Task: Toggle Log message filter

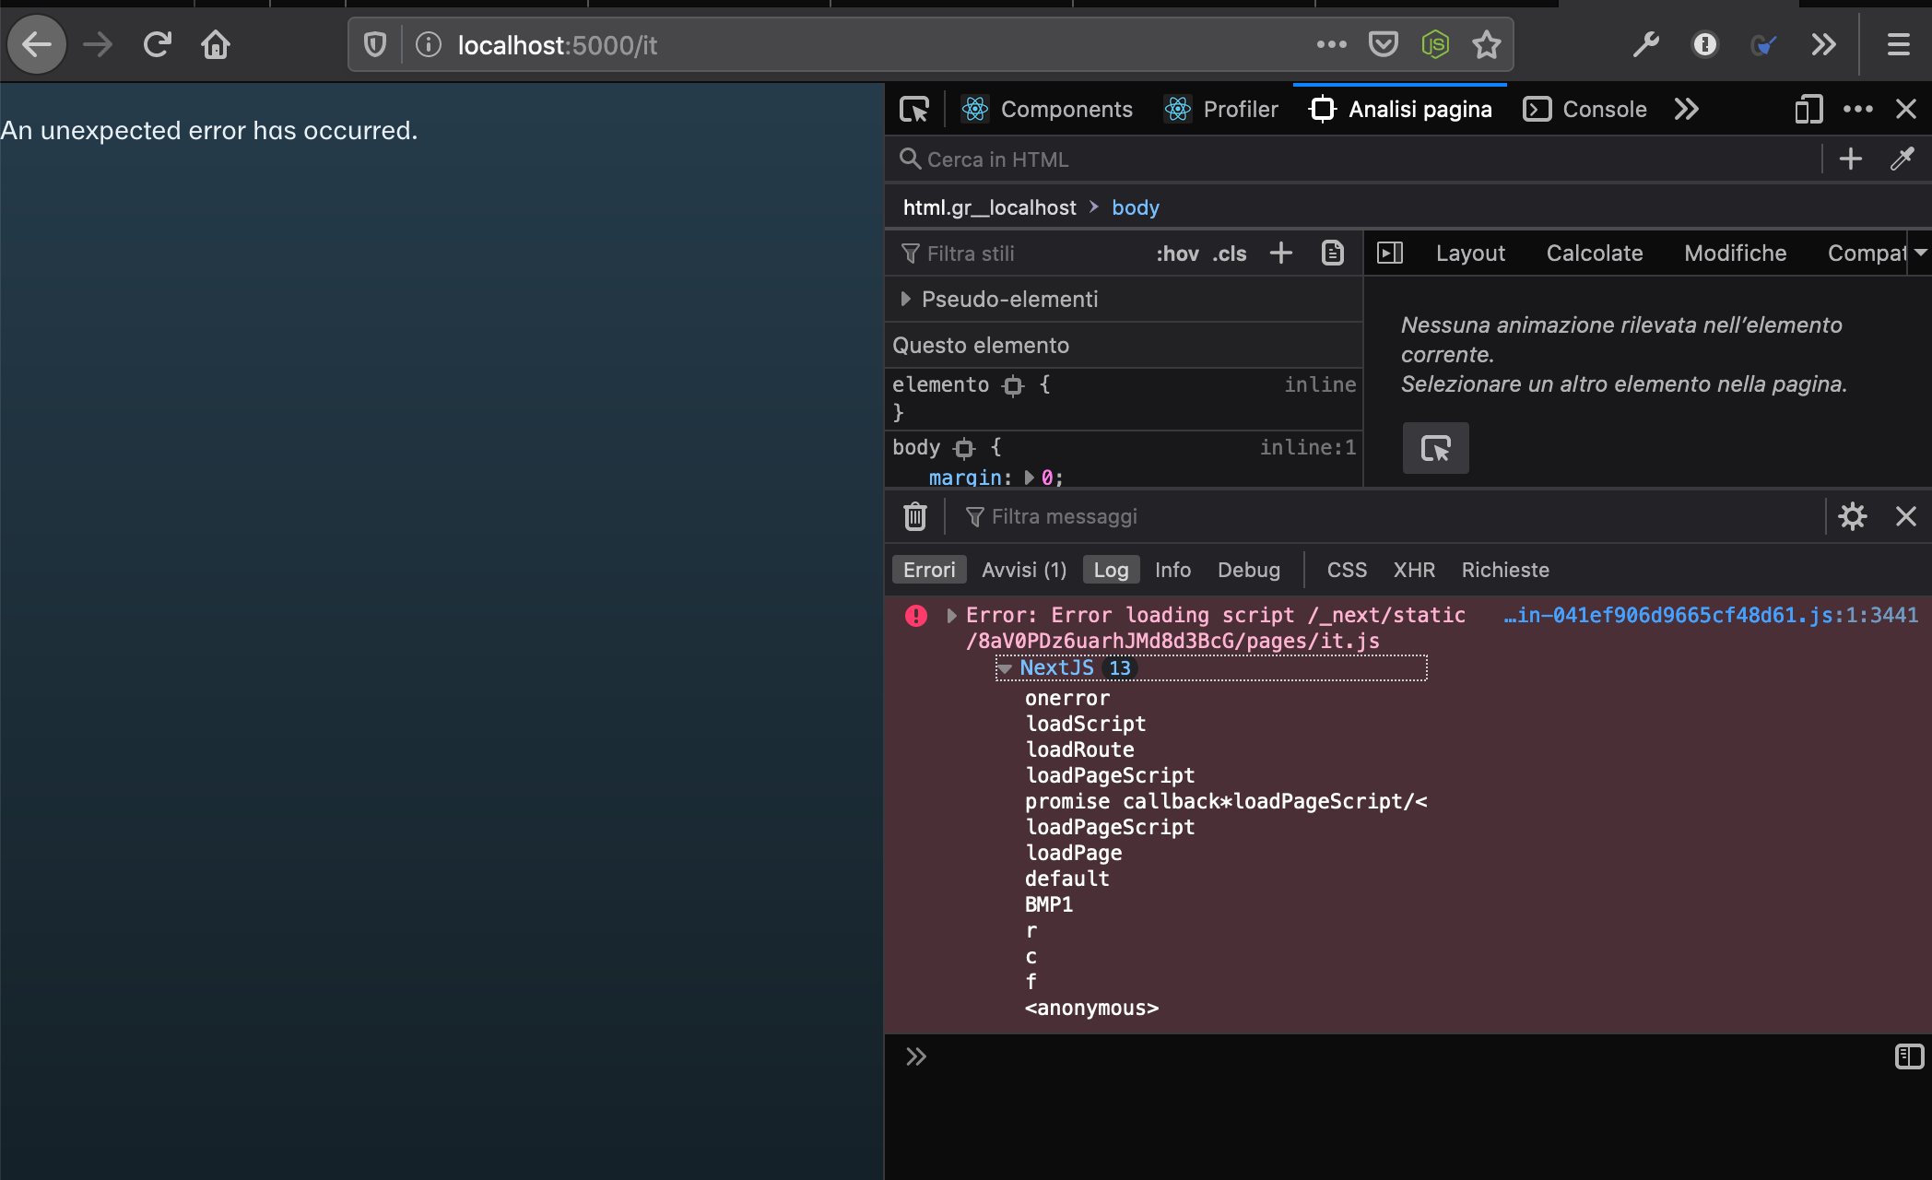Action: pyautogui.click(x=1111, y=571)
